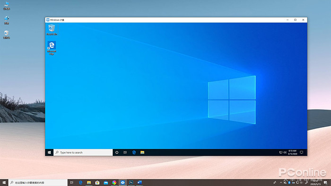Show Sandbox clock reading 5/15/2020

293,152
